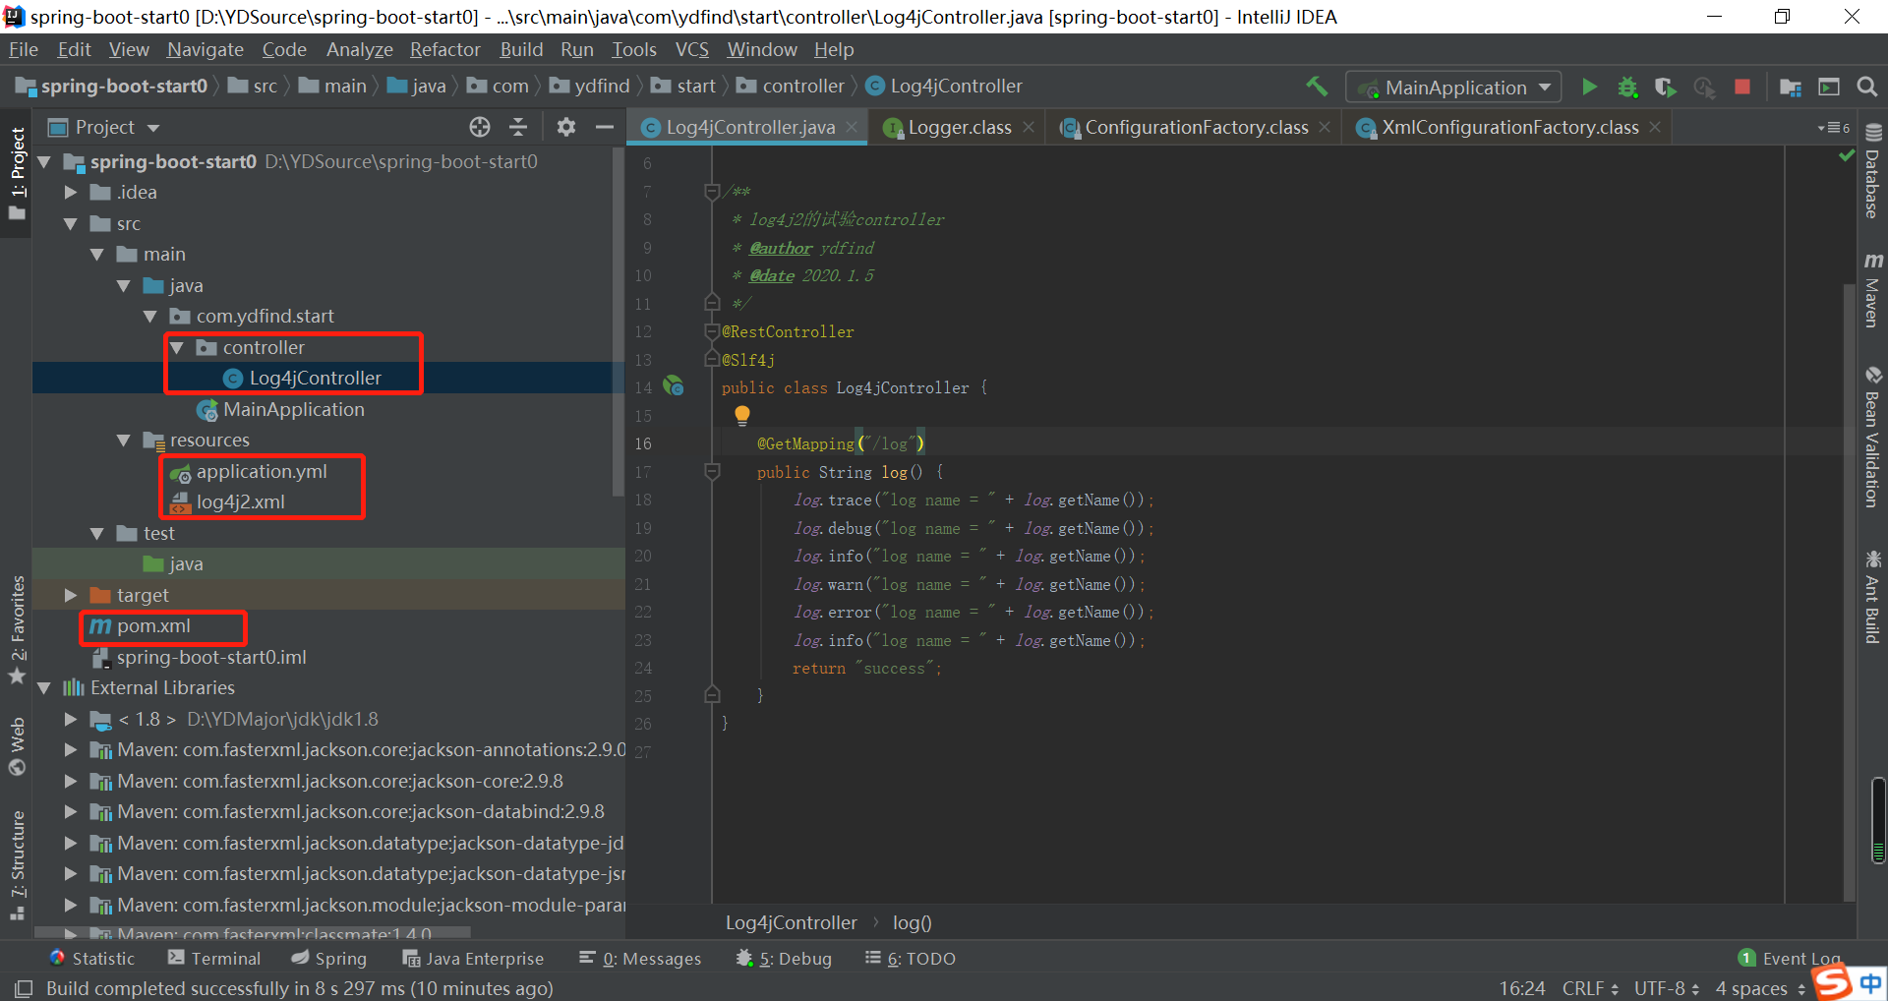
Task: Start debugging with the bug icon
Action: 1627,87
